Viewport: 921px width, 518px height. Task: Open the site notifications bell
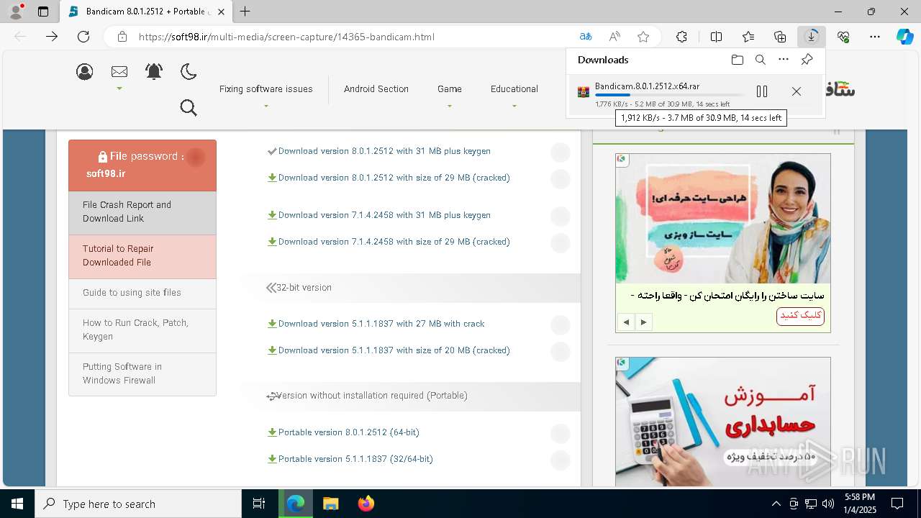154,71
